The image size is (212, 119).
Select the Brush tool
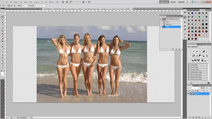3,31
